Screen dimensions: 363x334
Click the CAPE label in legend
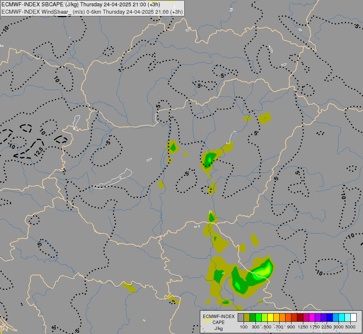[x=218, y=322]
